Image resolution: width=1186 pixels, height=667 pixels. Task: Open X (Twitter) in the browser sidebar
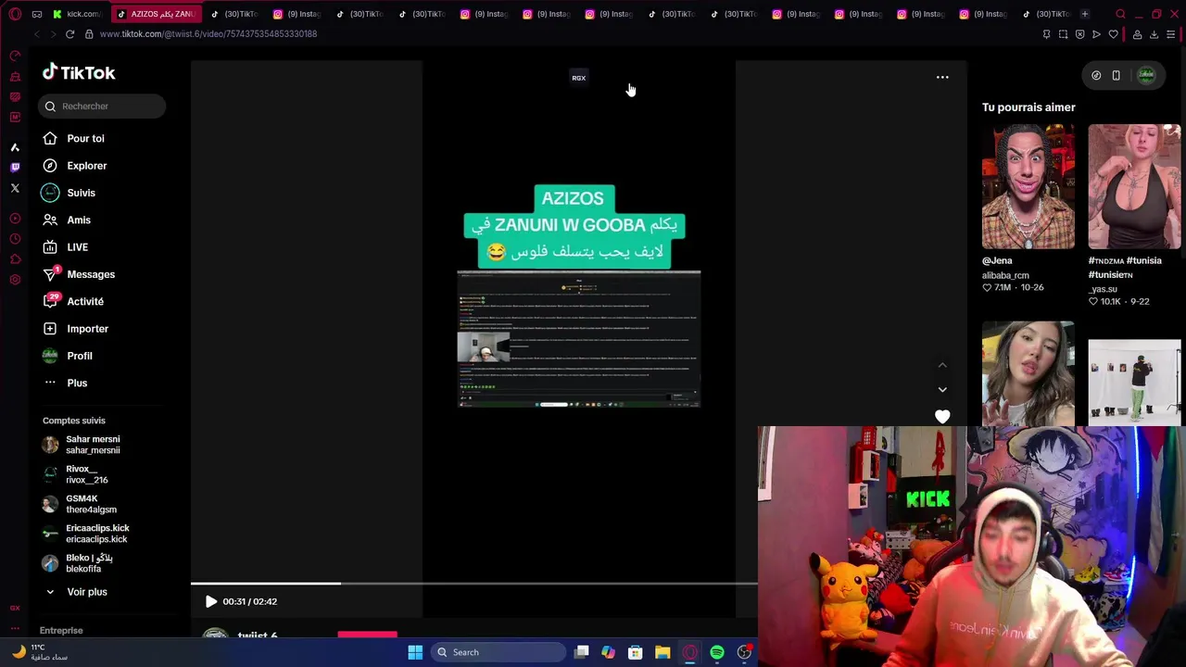(x=15, y=188)
